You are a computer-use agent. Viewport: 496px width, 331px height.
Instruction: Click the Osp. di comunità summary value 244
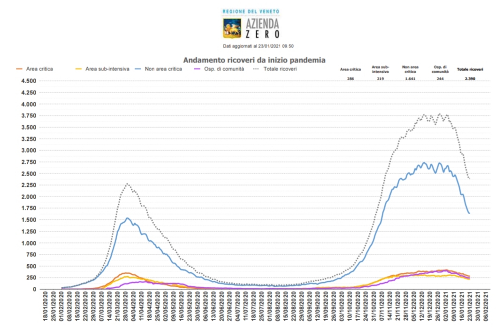[440, 79]
